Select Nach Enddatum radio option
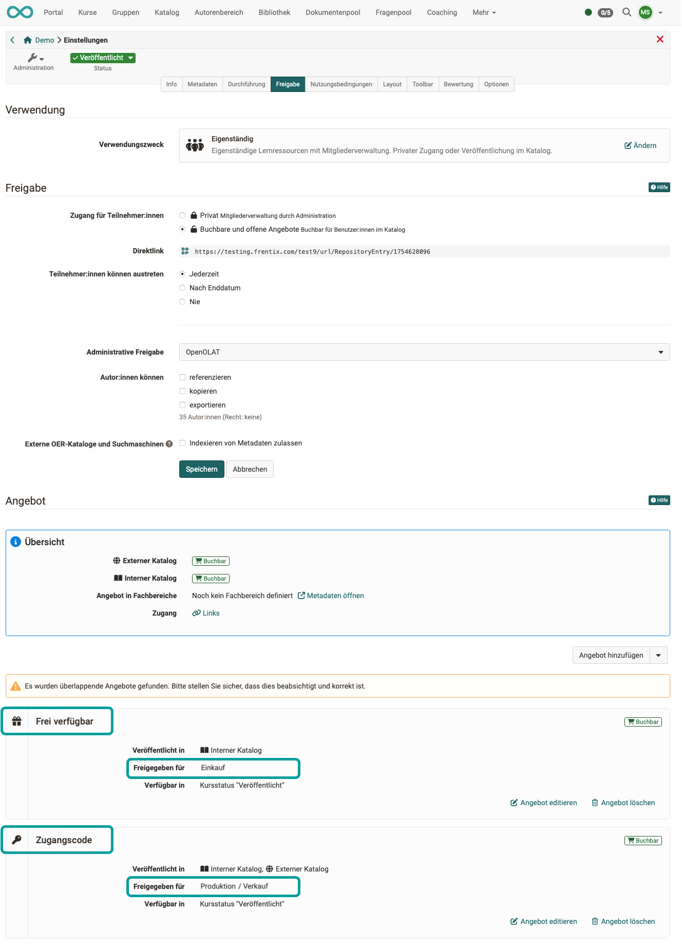Screen dimensions: 682x947 182,288
